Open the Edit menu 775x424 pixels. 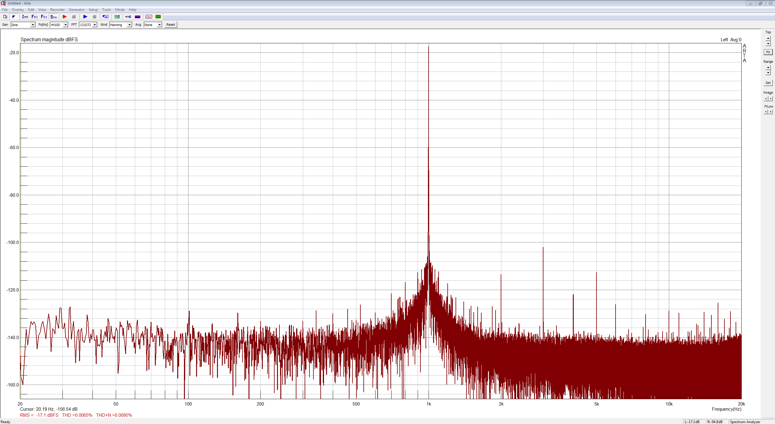tap(31, 10)
